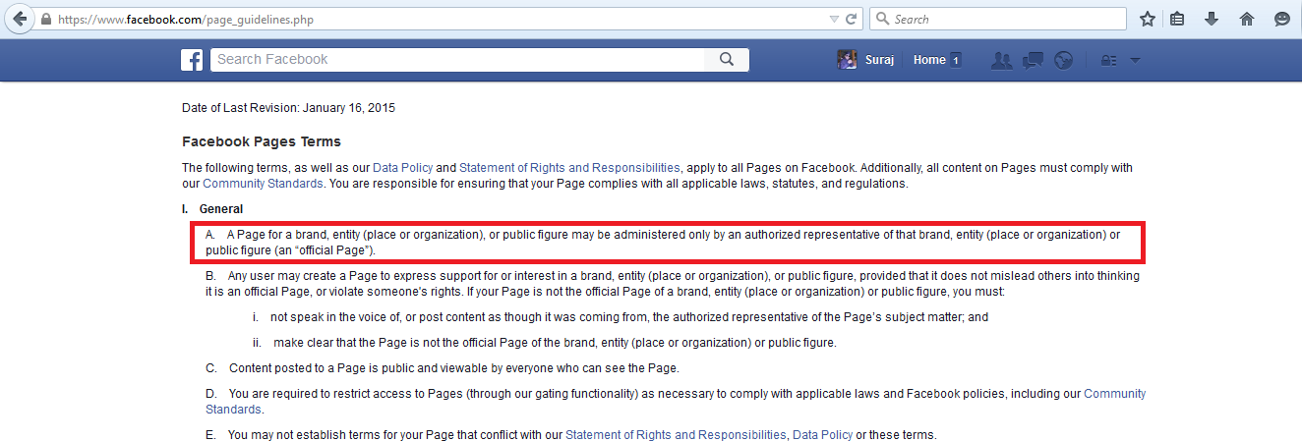Open Community Standards link in intro paragraph
This screenshot has width=1302, height=441.
263,184
